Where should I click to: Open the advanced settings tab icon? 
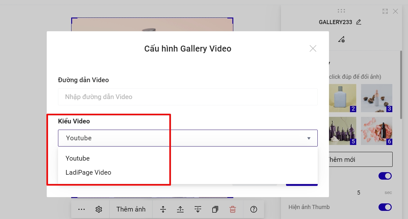342,40
